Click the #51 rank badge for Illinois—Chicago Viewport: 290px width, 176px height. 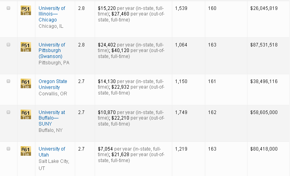click(25, 10)
